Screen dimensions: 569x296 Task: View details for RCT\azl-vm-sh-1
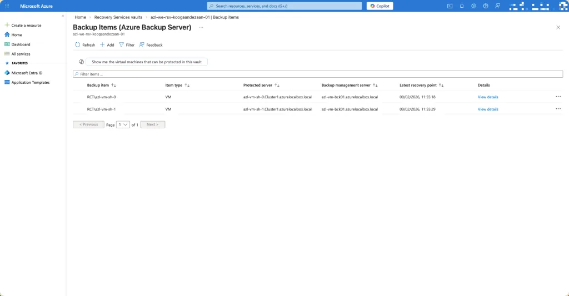click(x=488, y=109)
